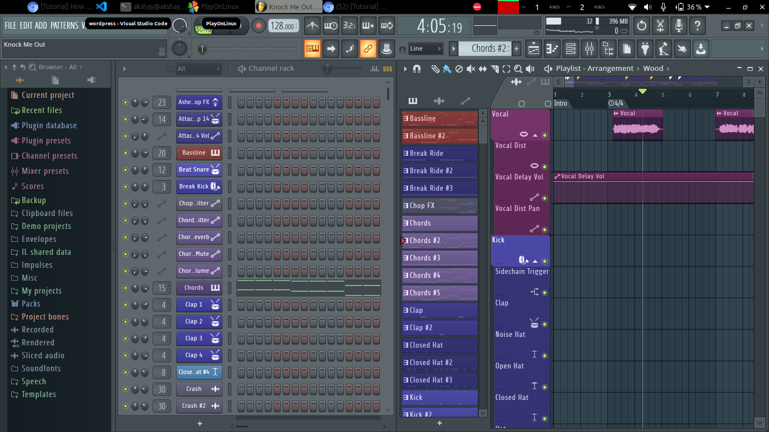Select the playlist delete tool
The width and height of the screenshot is (769, 432).
[459, 69]
